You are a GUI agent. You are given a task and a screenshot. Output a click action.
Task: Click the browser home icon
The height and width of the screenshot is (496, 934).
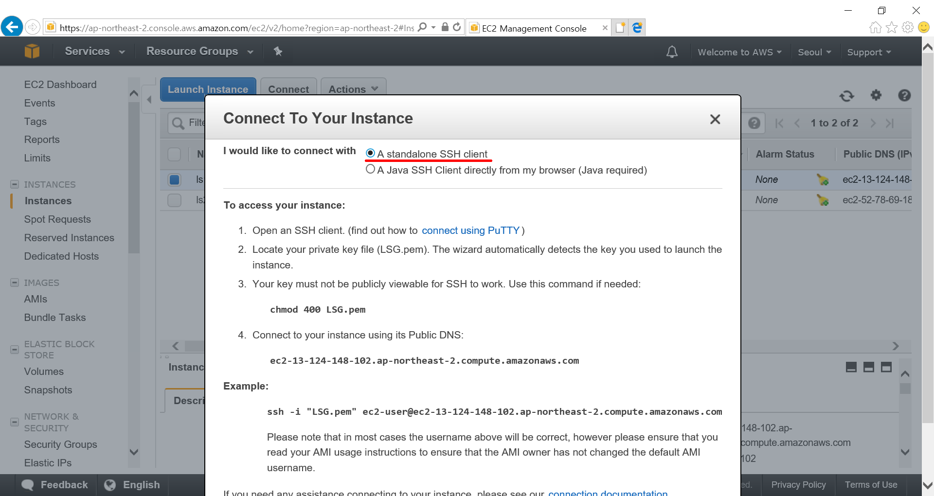875,28
